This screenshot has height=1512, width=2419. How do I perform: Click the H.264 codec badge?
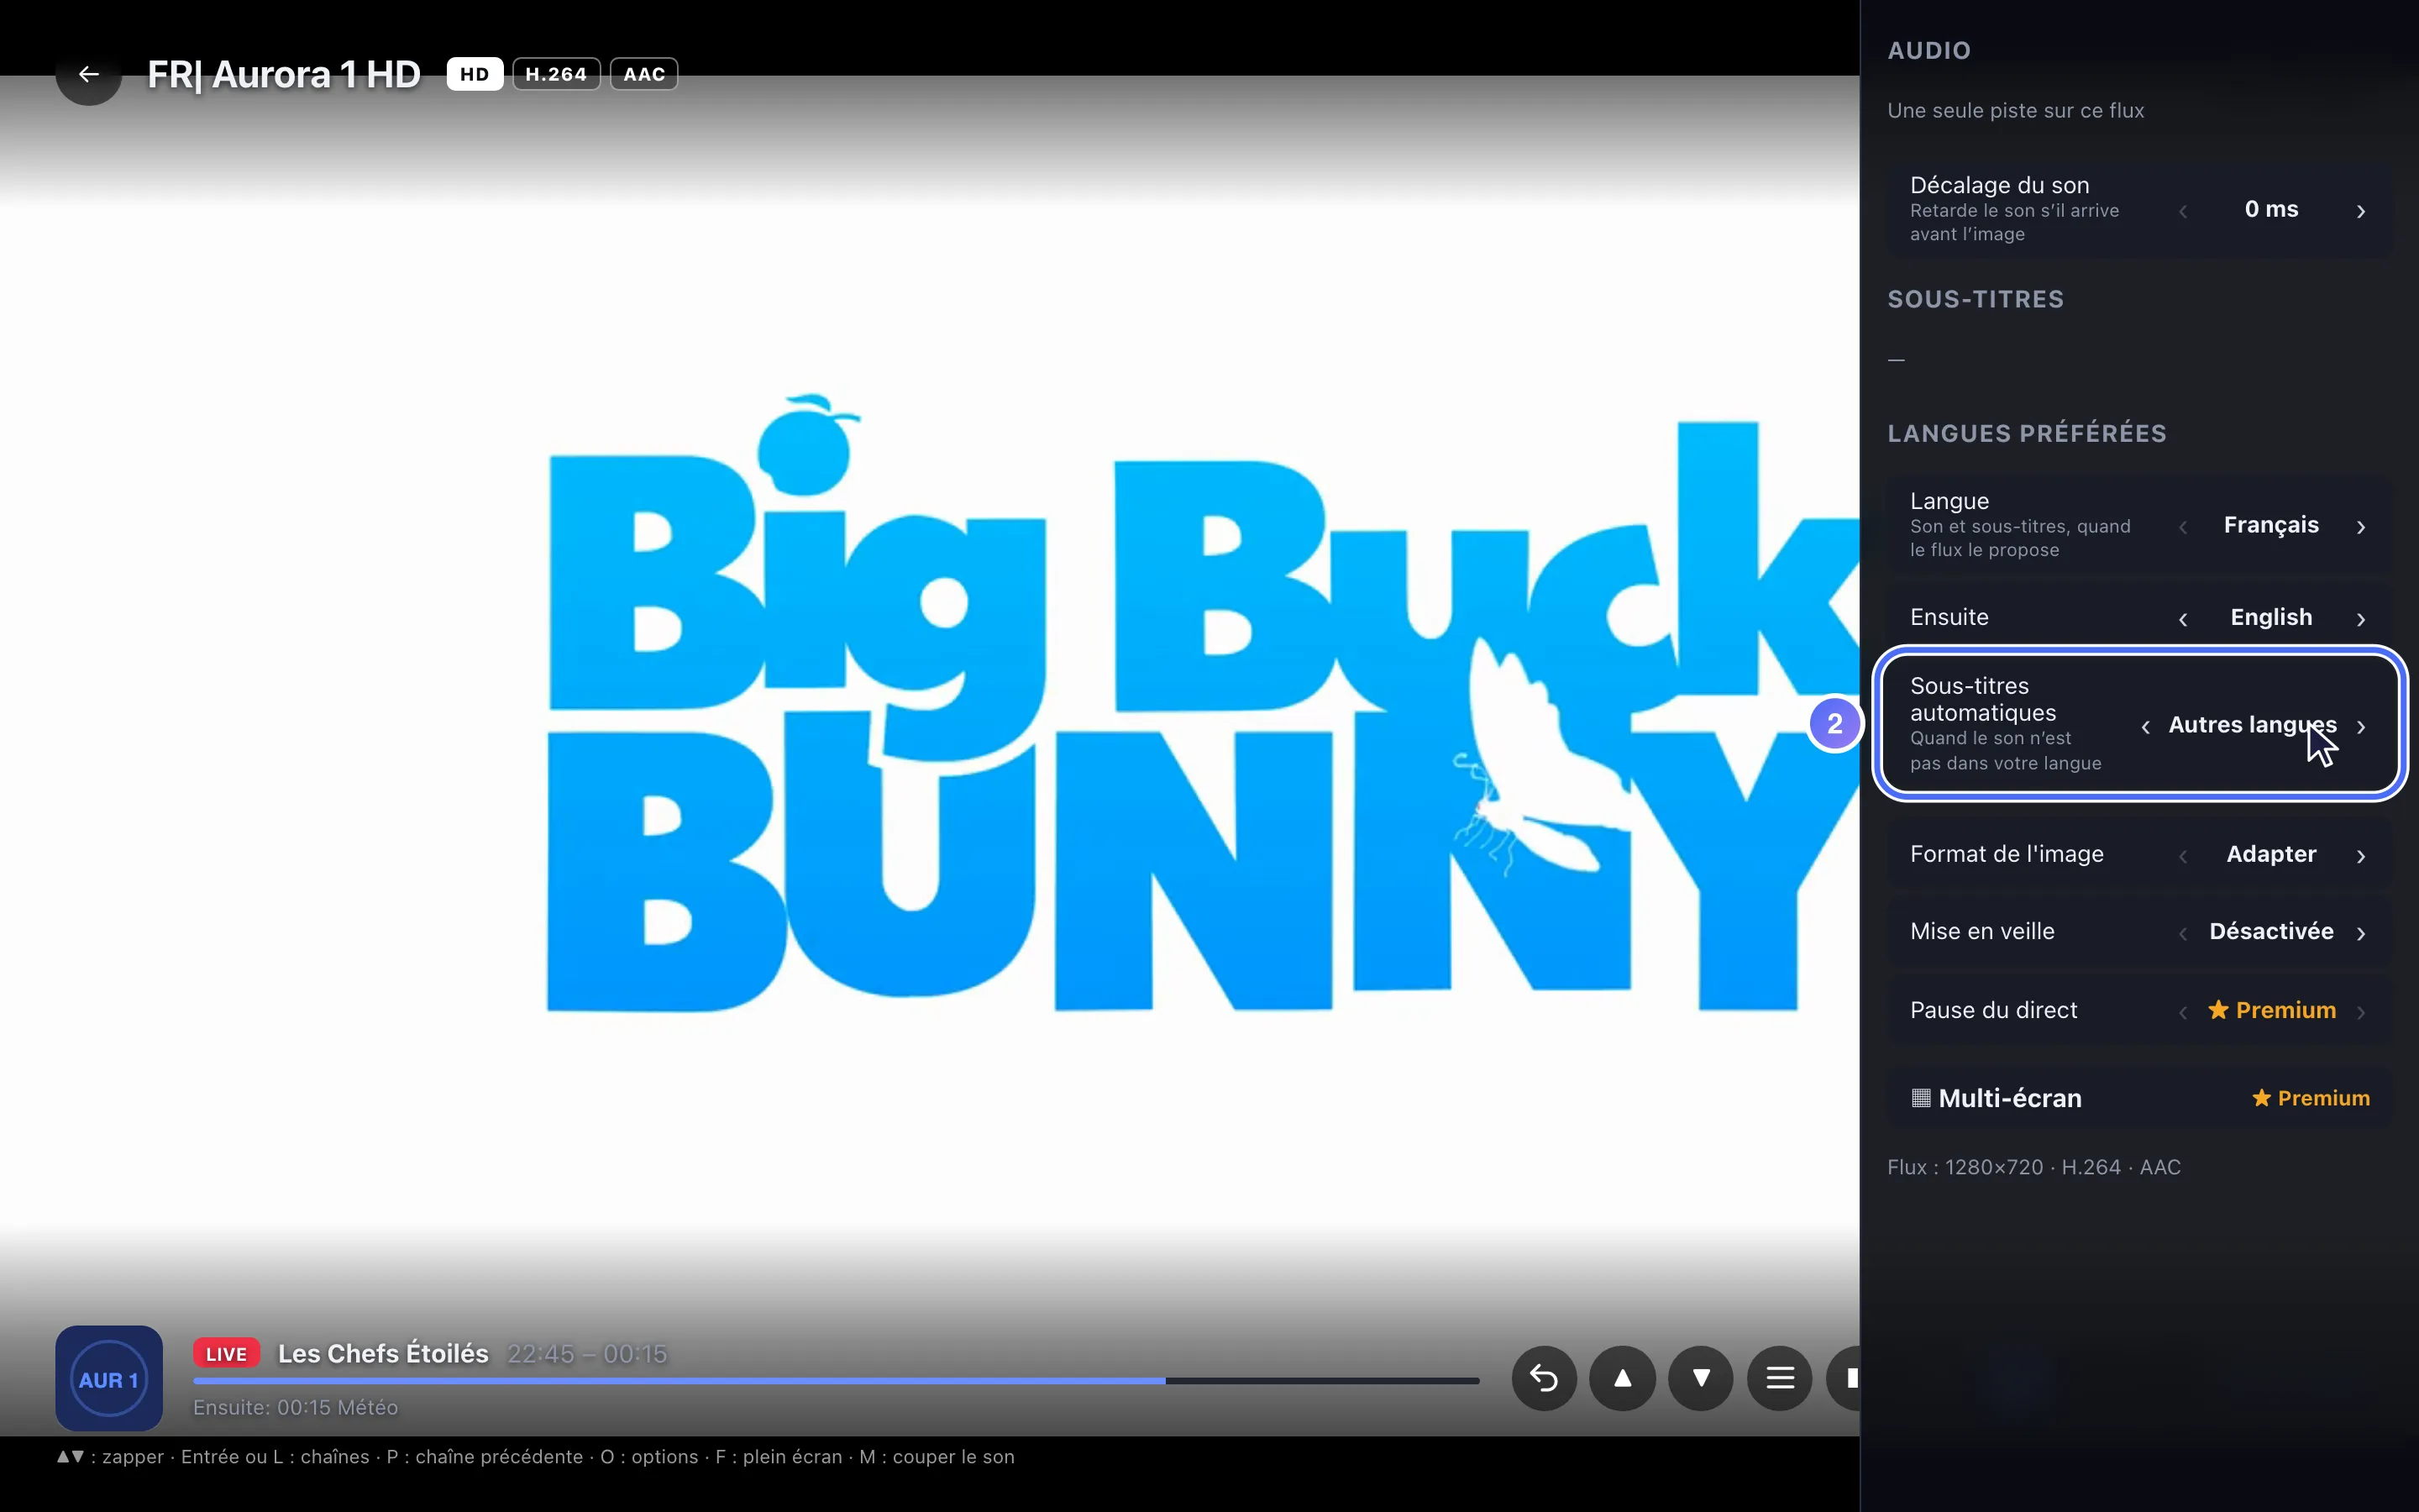pos(557,74)
